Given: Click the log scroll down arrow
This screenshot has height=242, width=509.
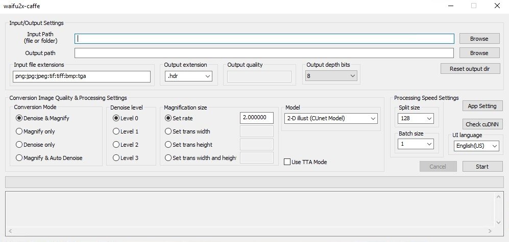Looking at the screenshot, I should click(499, 222).
